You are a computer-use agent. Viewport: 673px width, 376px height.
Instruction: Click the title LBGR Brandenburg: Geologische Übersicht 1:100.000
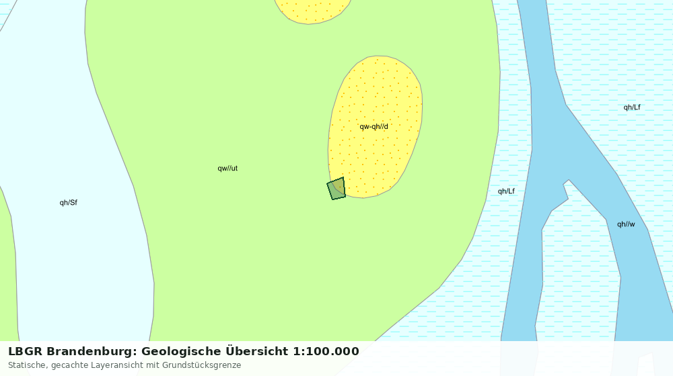click(x=184, y=351)
